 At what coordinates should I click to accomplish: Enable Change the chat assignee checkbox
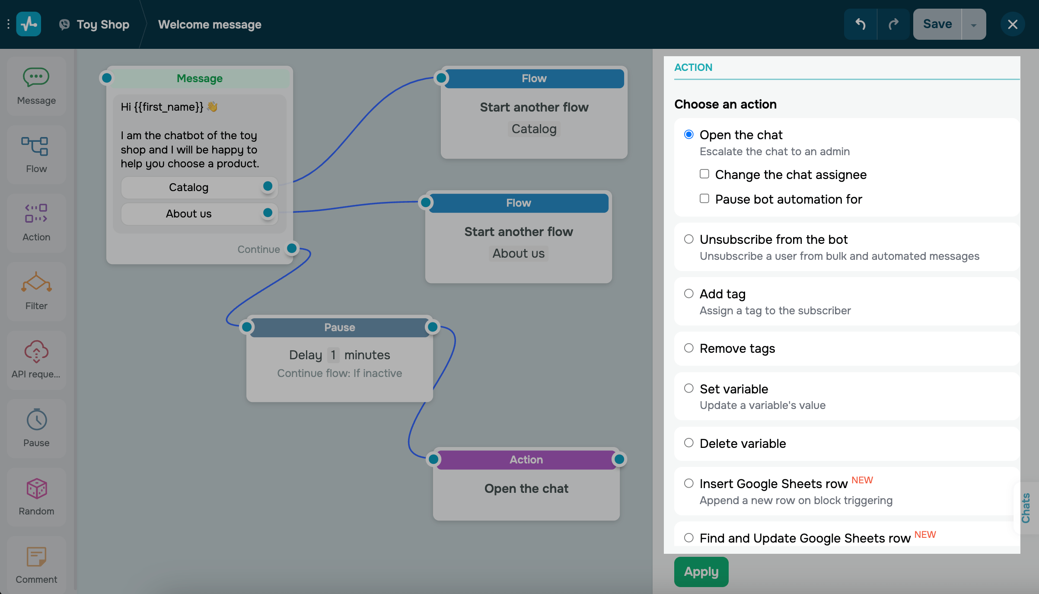tap(704, 174)
